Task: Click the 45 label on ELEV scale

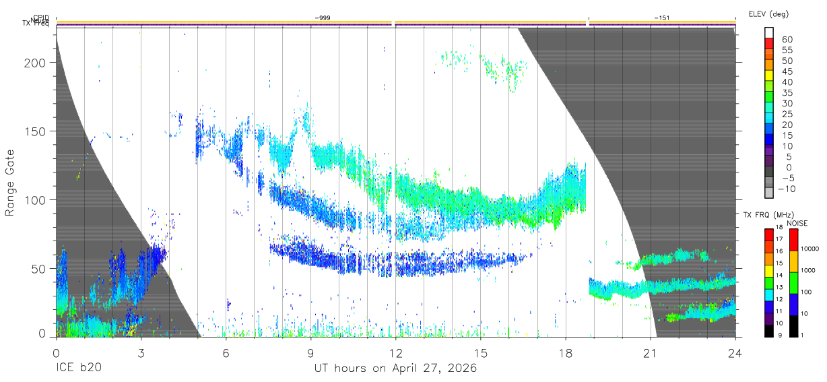Action: [x=786, y=72]
